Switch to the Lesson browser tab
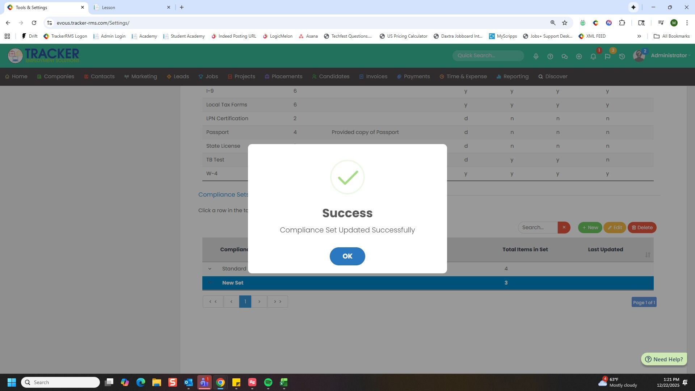695x391 pixels. 130,7
